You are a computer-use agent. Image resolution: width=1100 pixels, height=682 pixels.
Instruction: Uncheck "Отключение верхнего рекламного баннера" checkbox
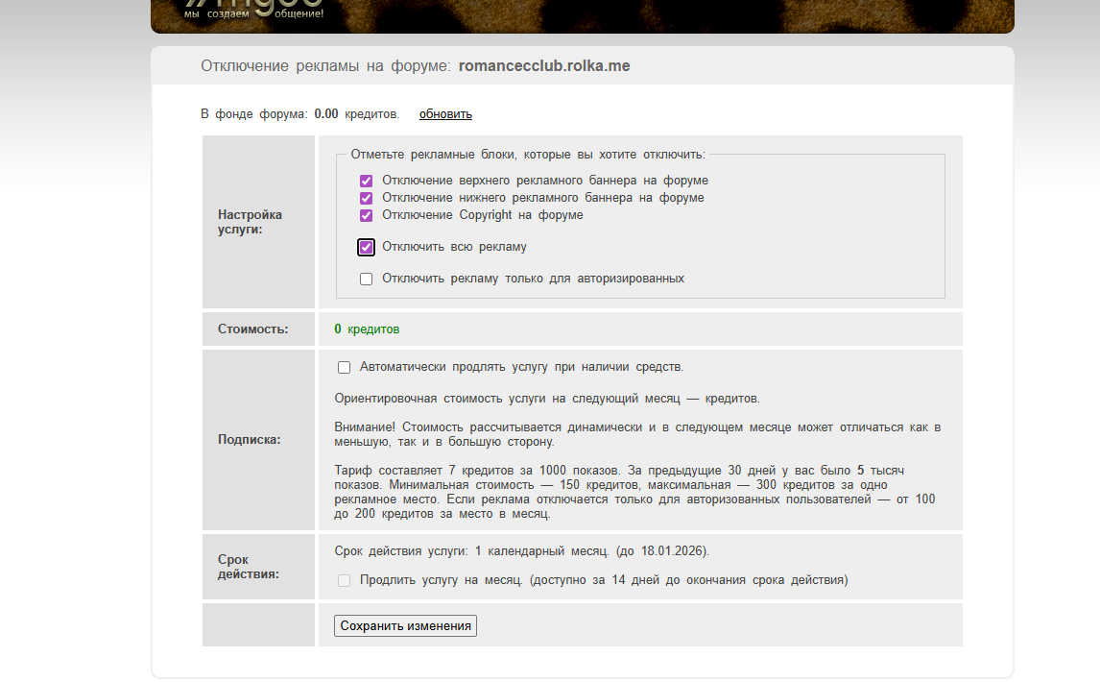[x=366, y=181]
